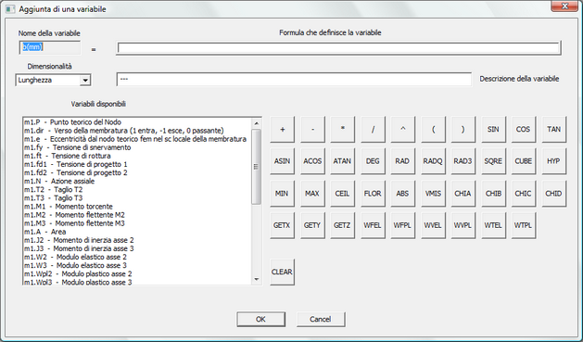Insert a closing parenthesis

click(463, 129)
